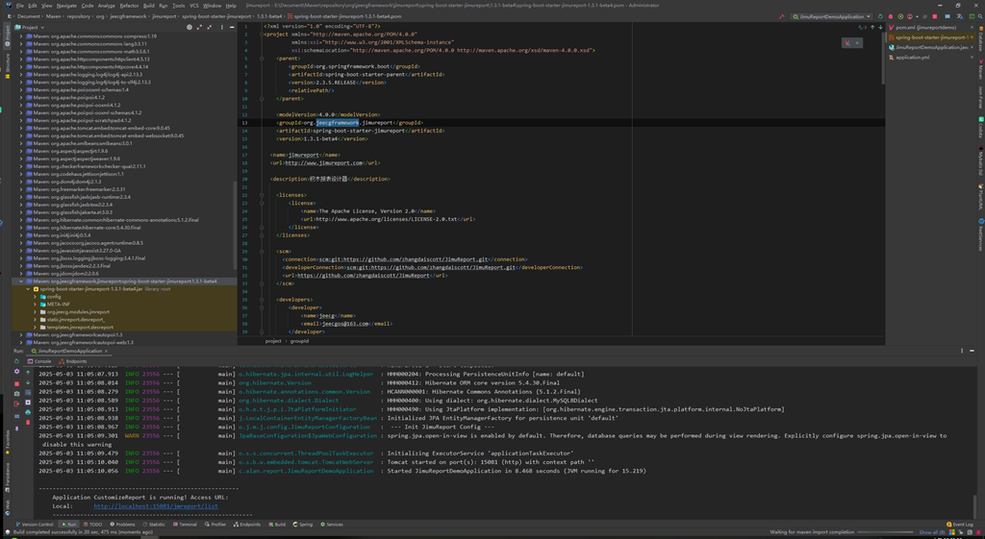The width and height of the screenshot is (985, 539).
Task: Collapse the jimureport-spring-boot-starter library node
Action: point(21,282)
